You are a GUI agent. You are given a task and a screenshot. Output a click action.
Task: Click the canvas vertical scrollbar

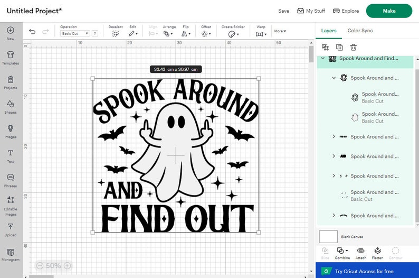[311, 54]
